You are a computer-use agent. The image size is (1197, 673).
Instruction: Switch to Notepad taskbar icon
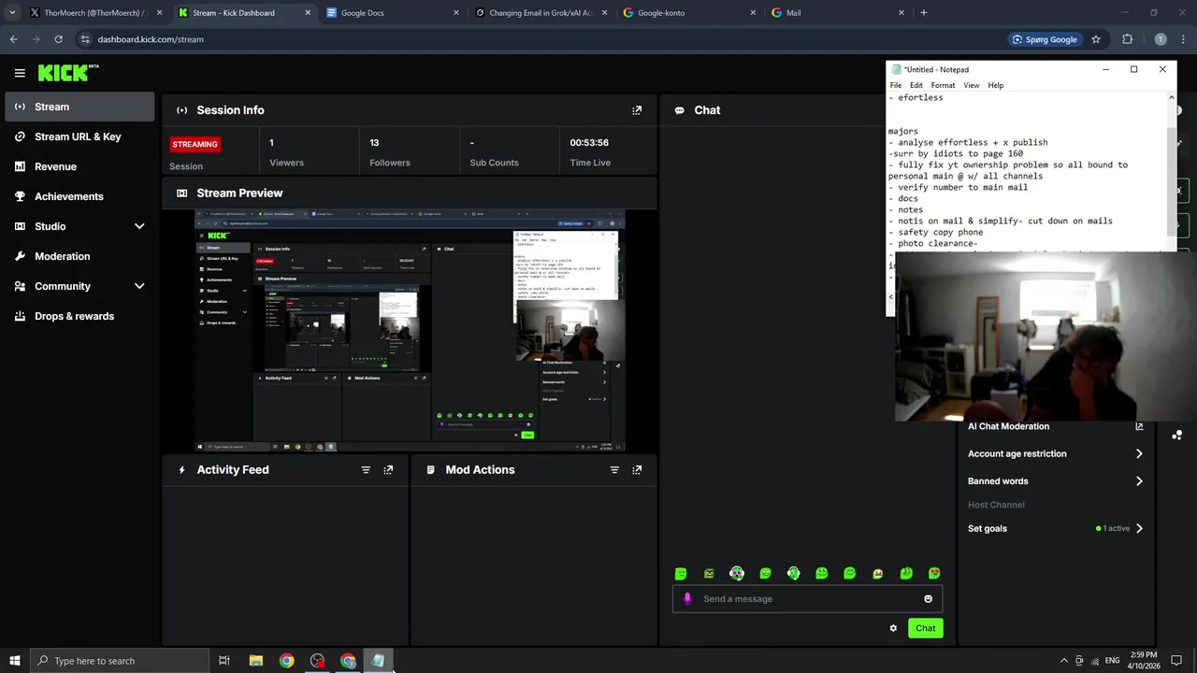click(x=378, y=661)
